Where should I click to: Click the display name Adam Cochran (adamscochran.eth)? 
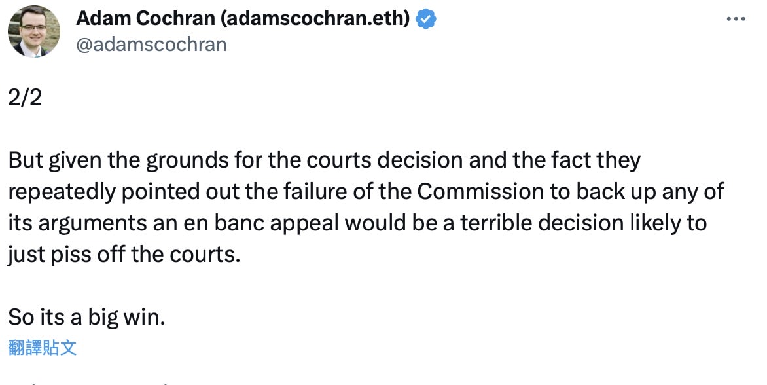[243, 18]
